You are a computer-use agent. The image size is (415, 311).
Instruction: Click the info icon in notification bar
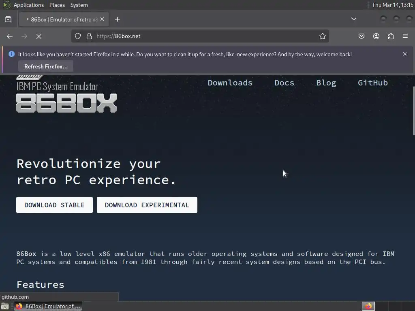[x=11, y=54]
